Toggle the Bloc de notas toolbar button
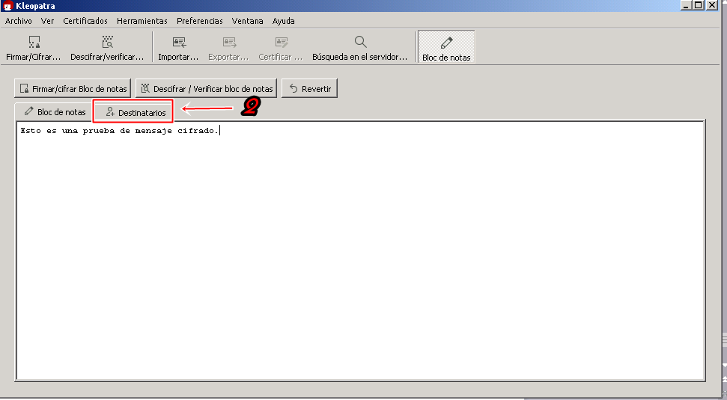The image size is (727, 400). 446,47
